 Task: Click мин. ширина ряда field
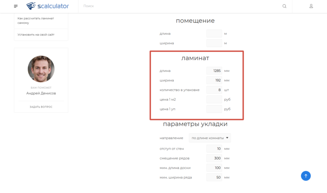tap(214, 177)
